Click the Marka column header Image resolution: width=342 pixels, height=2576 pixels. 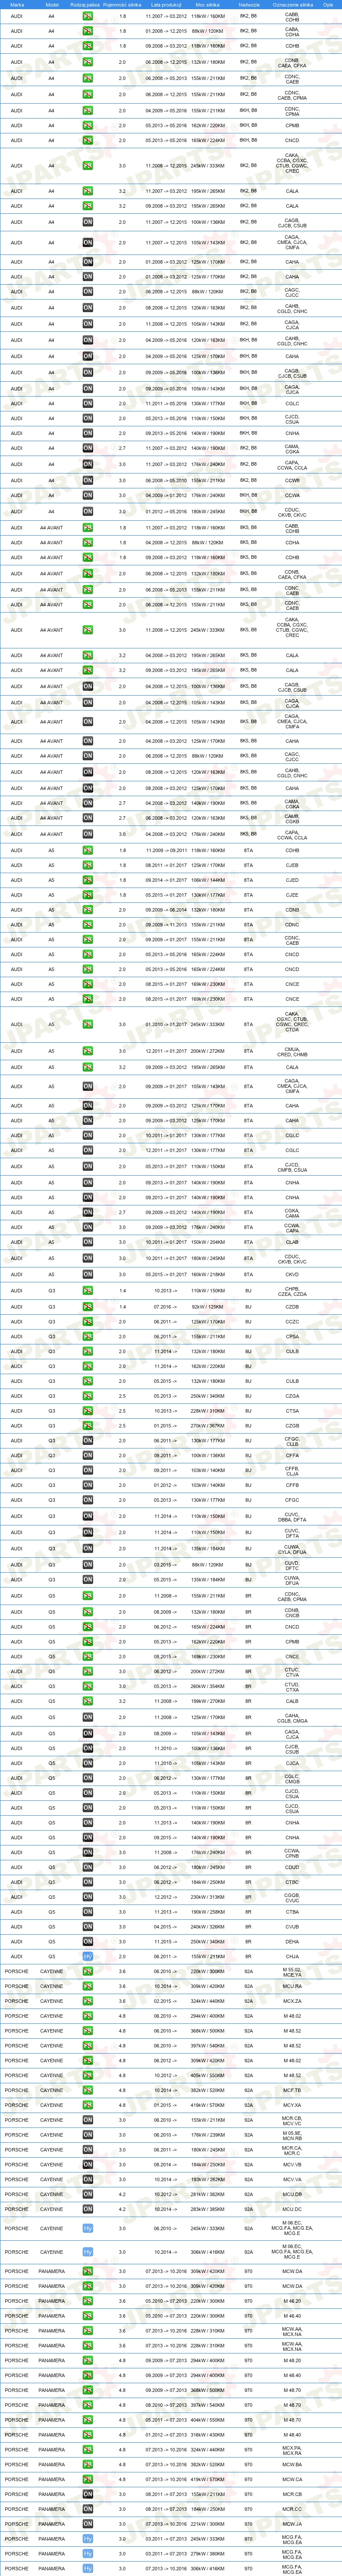coord(17,4)
